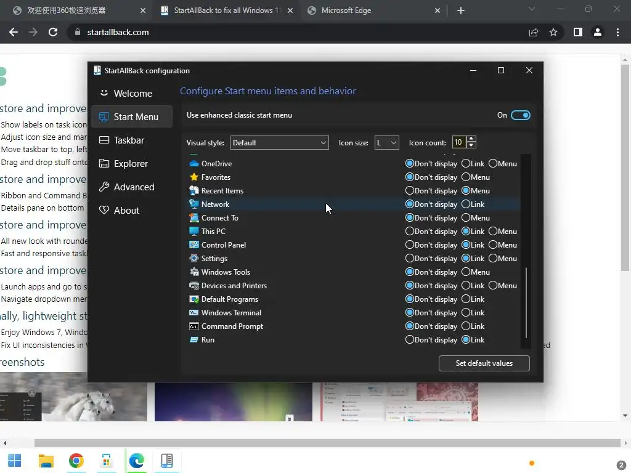The width and height of the screenshot is (631, 473).
Task: Click the Connect To icon
Action: tap(194, 217)
